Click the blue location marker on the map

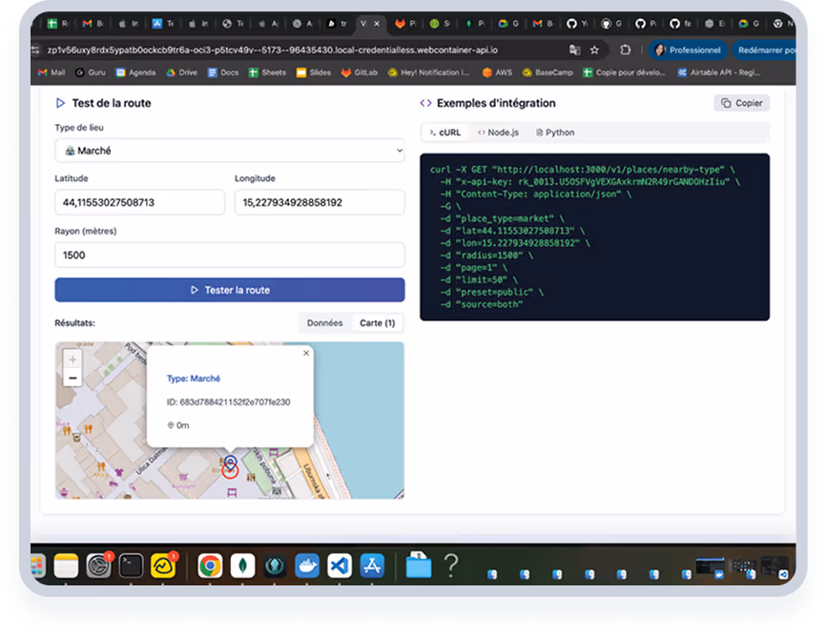230,461
